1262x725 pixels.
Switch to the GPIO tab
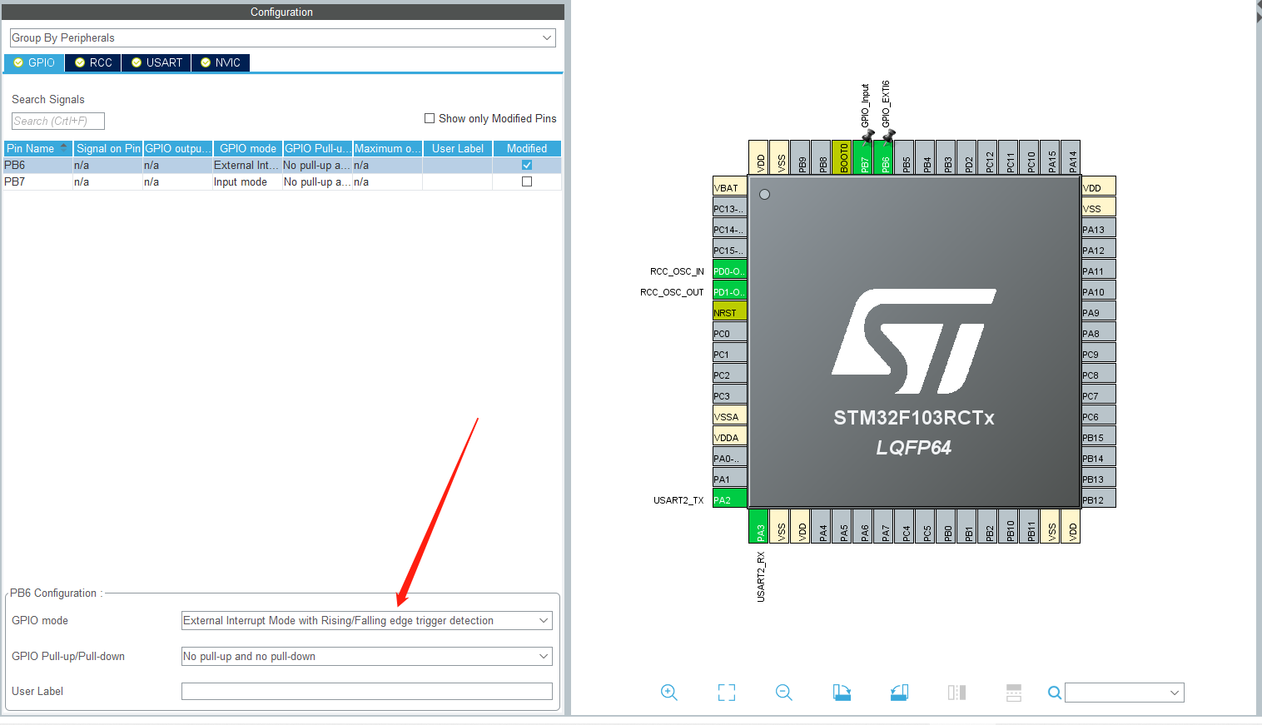click(x=34, y=62)
